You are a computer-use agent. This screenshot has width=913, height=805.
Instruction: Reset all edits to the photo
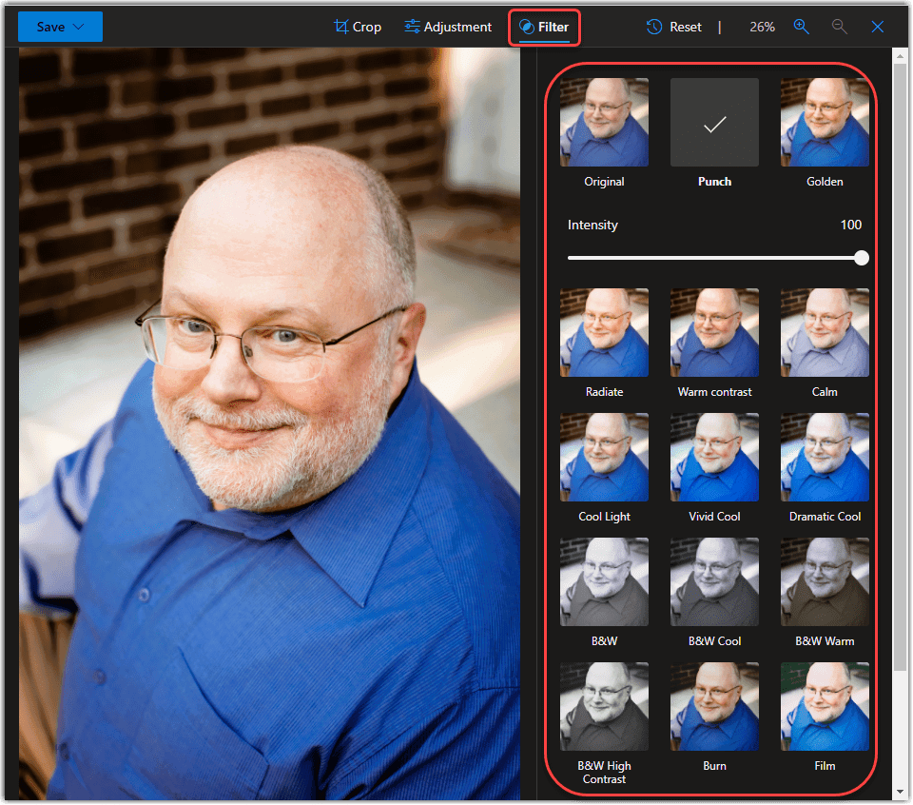coord(673,27)
